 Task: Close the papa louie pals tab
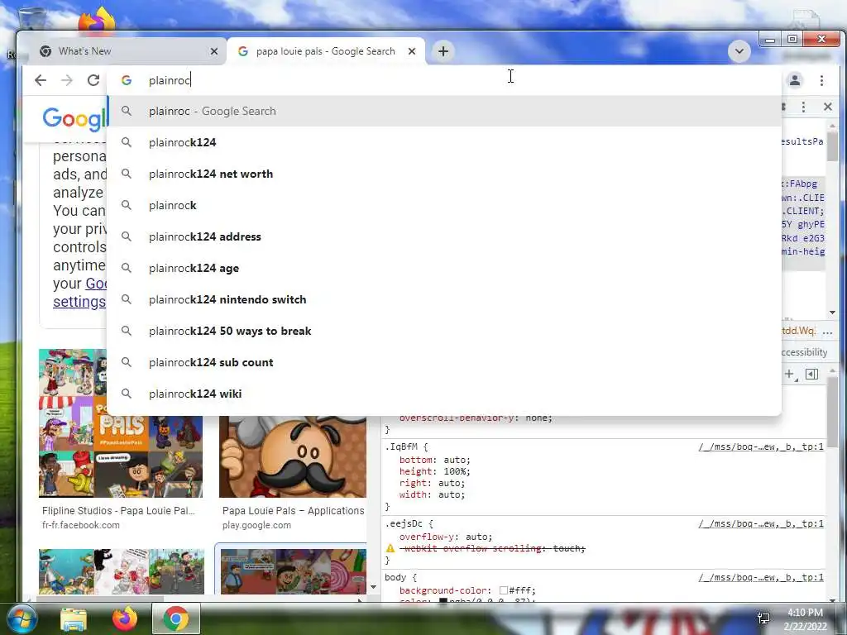pos(412,51)
